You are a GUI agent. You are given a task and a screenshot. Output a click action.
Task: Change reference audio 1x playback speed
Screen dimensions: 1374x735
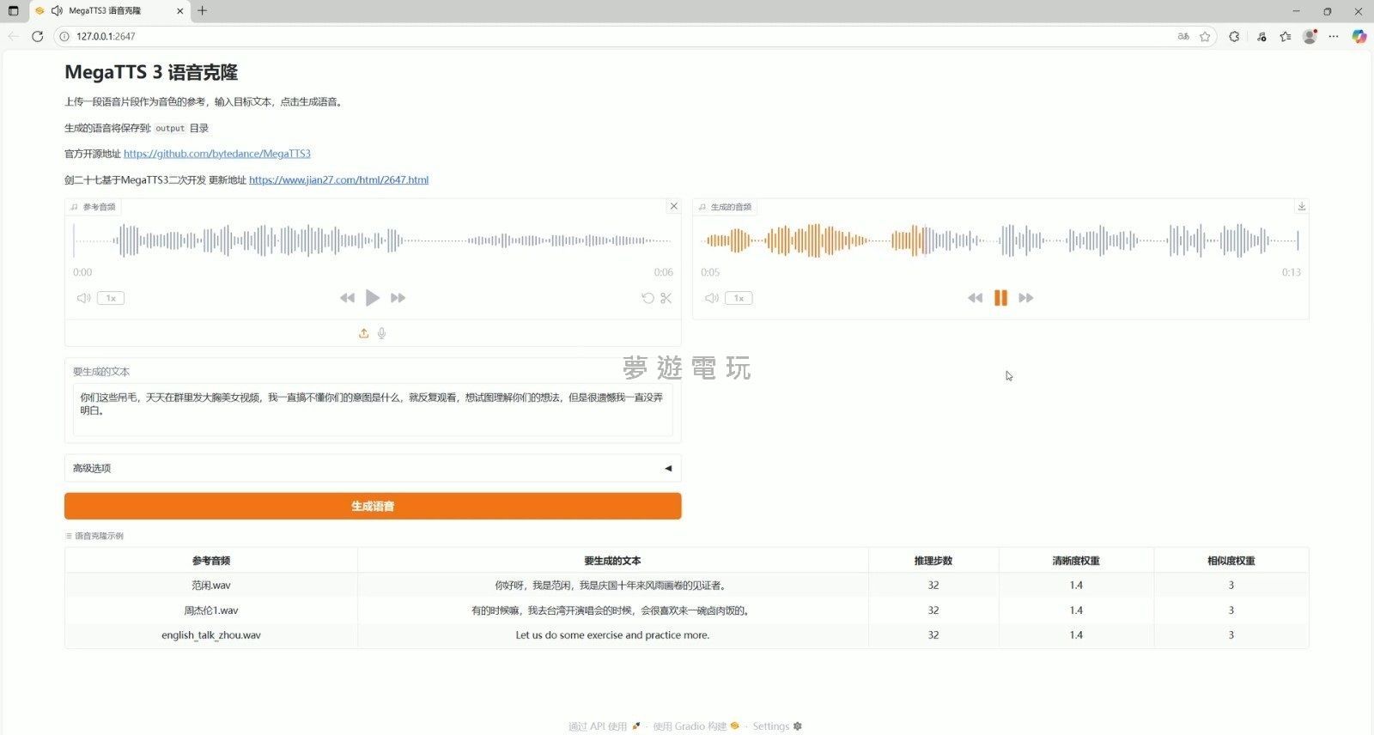tap(111, 298)
